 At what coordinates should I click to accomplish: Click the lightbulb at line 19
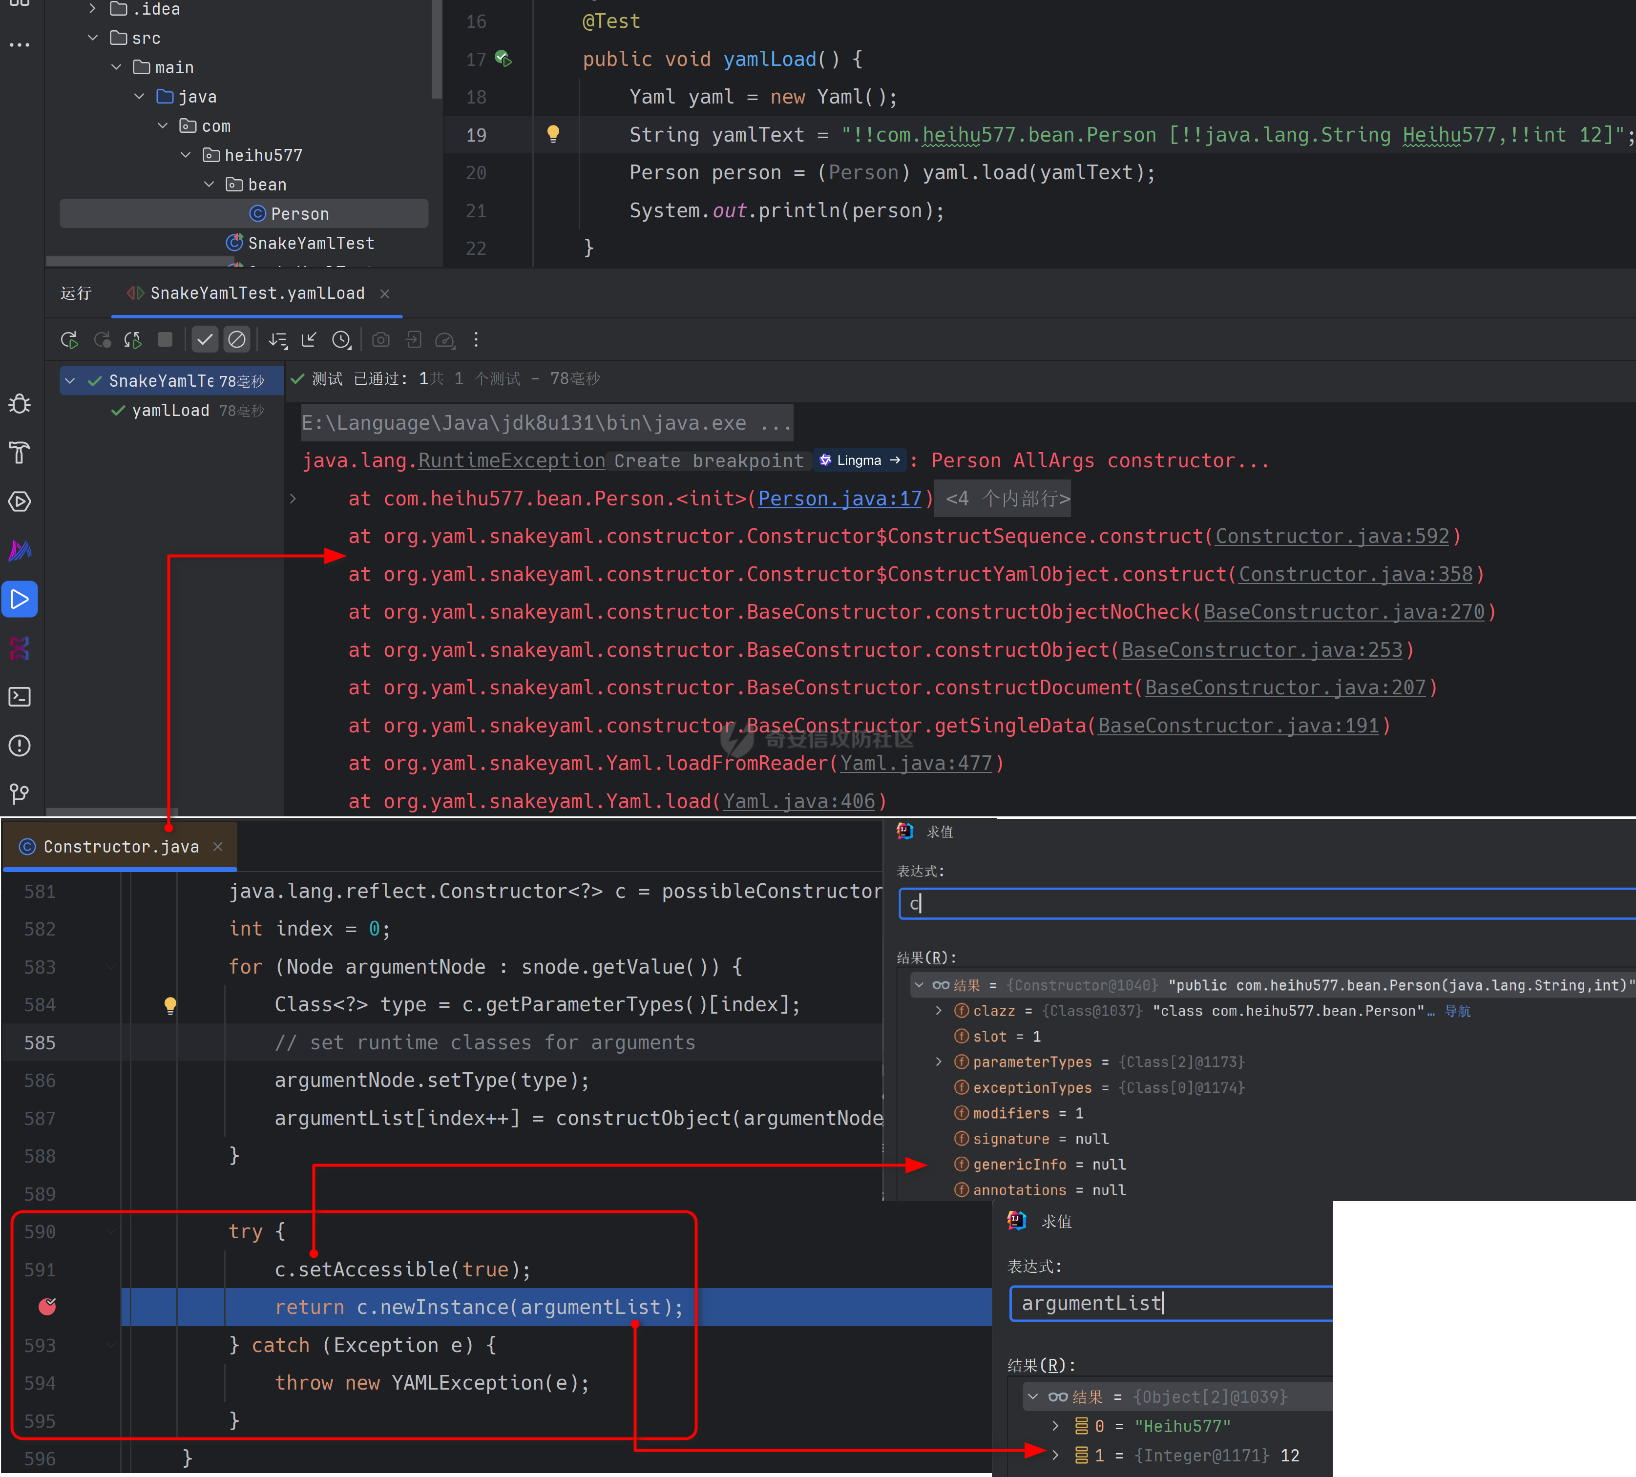click(553, 134)
